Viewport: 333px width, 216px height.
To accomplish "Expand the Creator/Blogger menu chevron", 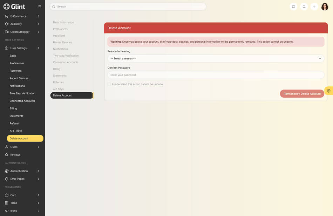I will point(39,32).
